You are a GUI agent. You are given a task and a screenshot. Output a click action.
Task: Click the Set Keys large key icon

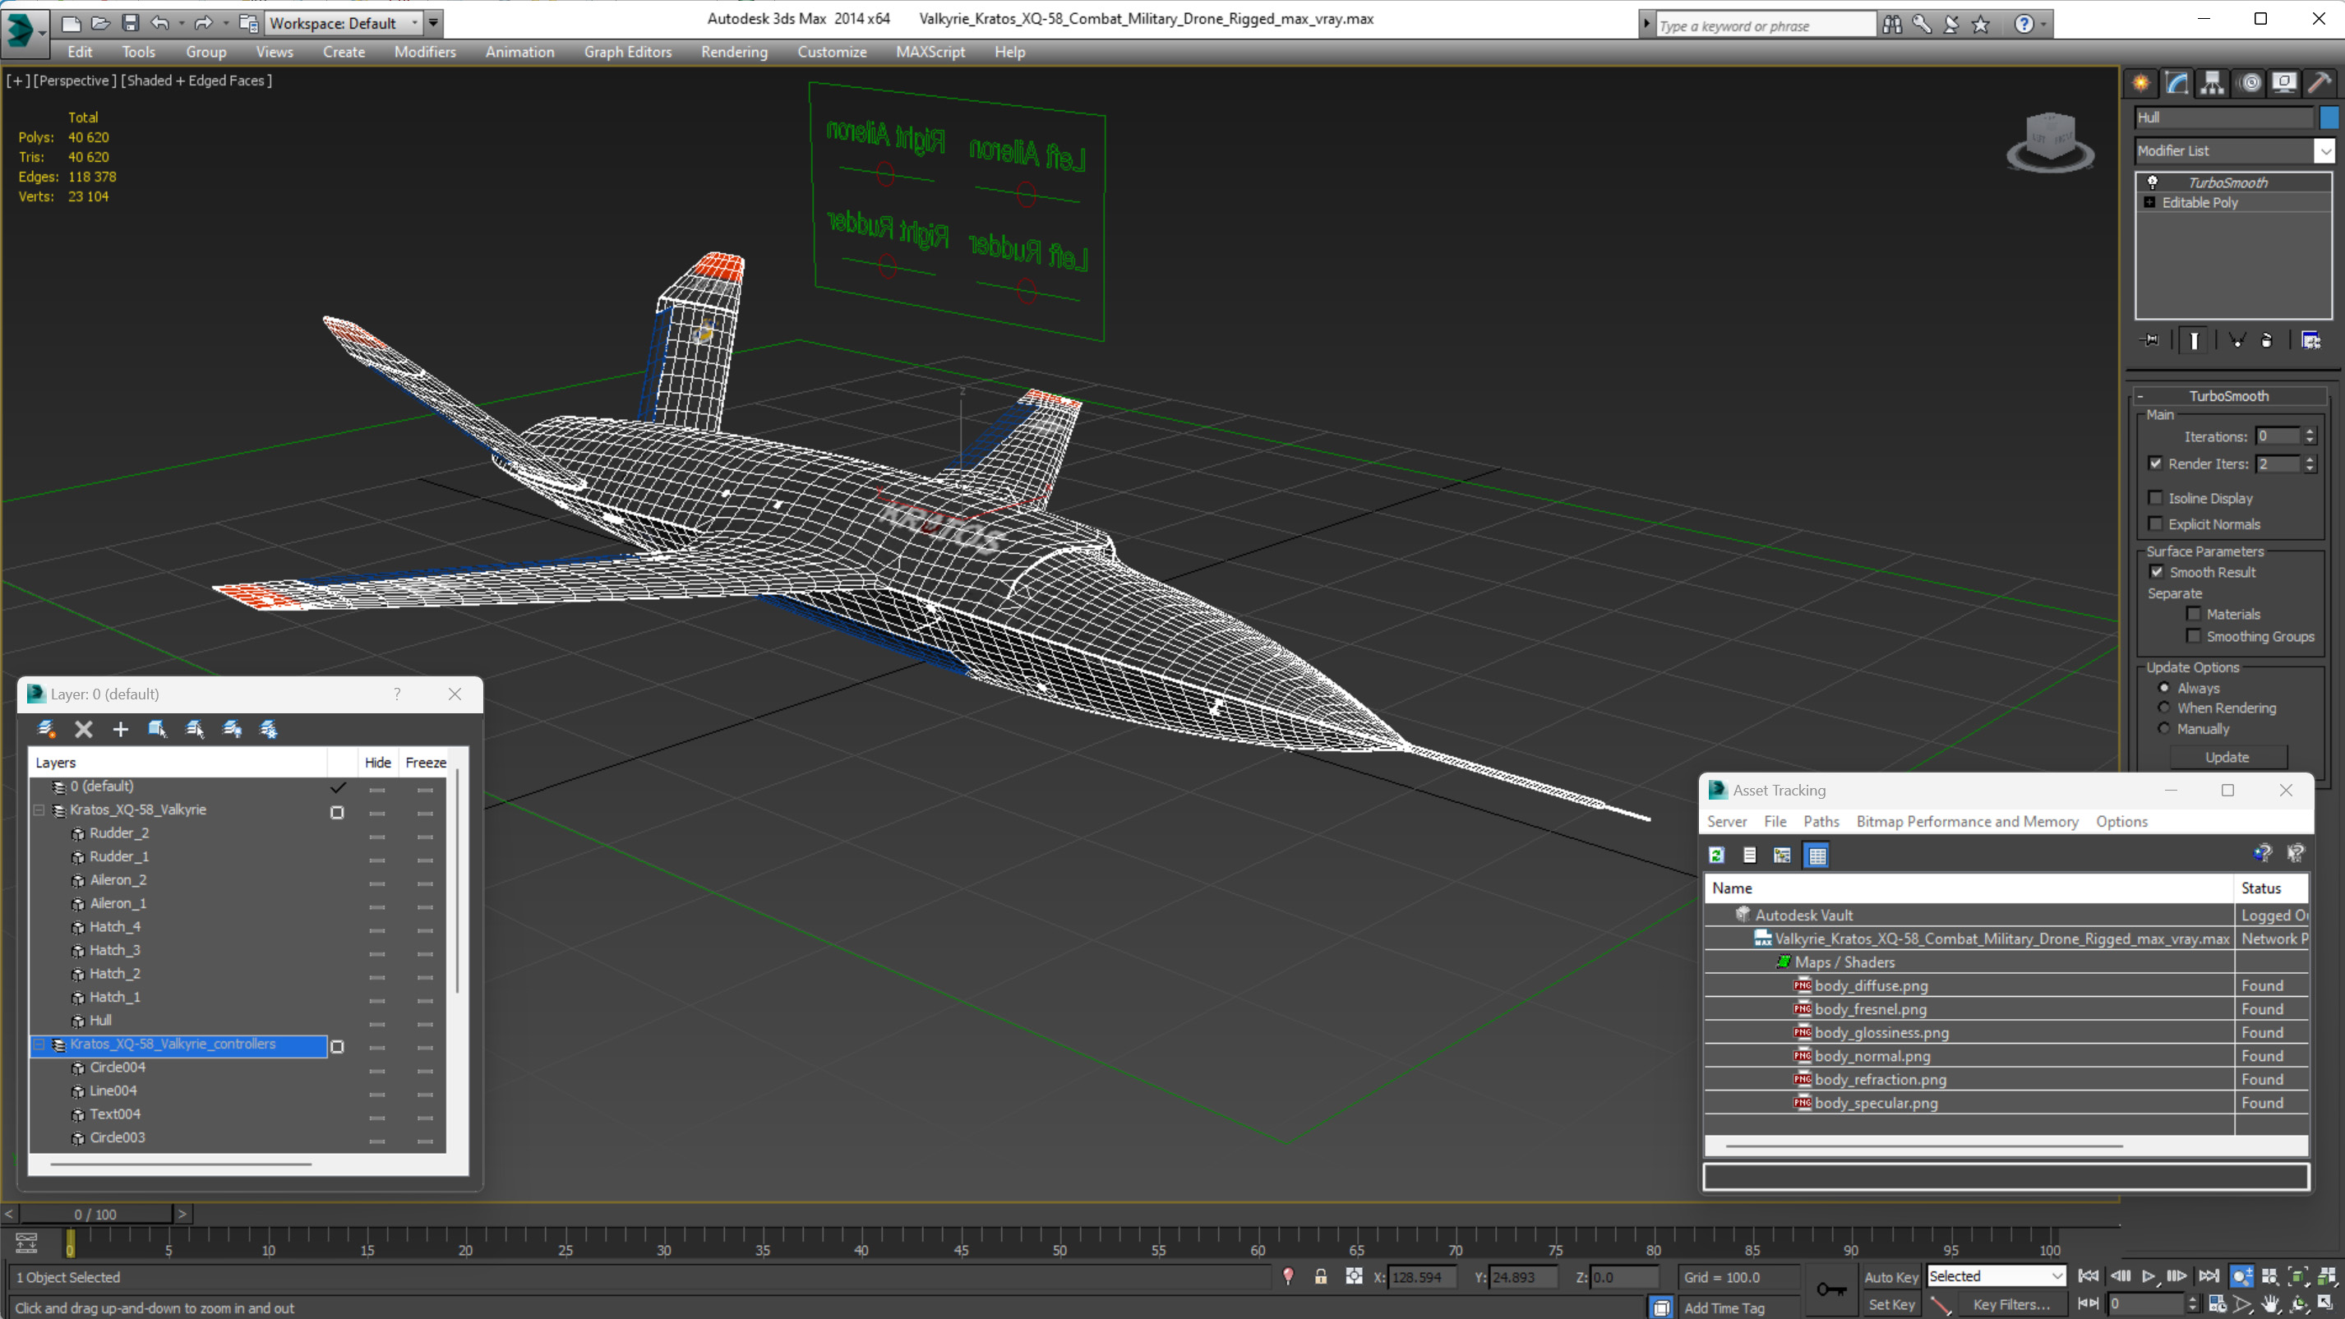click(1830, 1289)
